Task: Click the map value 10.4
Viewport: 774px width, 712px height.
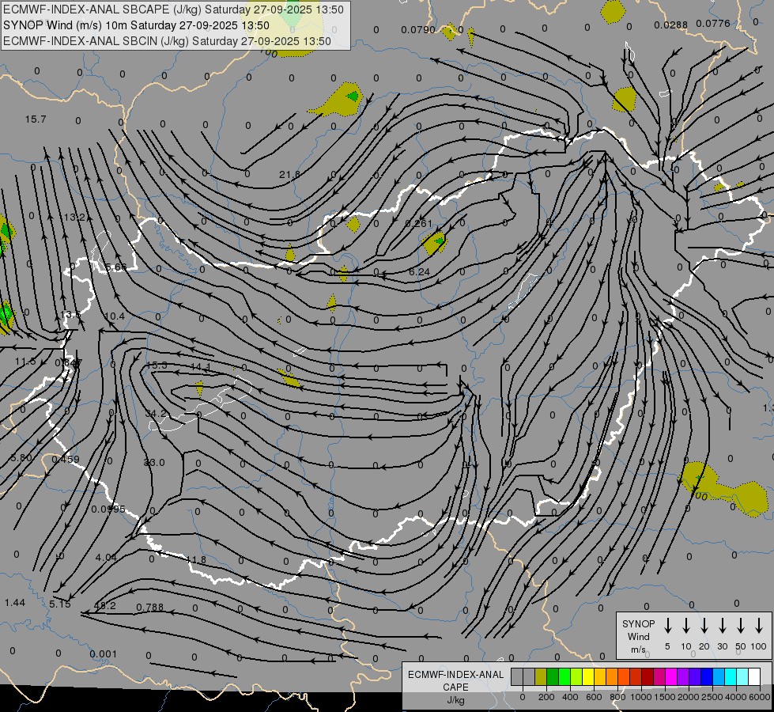Action: tap(115, 316)
